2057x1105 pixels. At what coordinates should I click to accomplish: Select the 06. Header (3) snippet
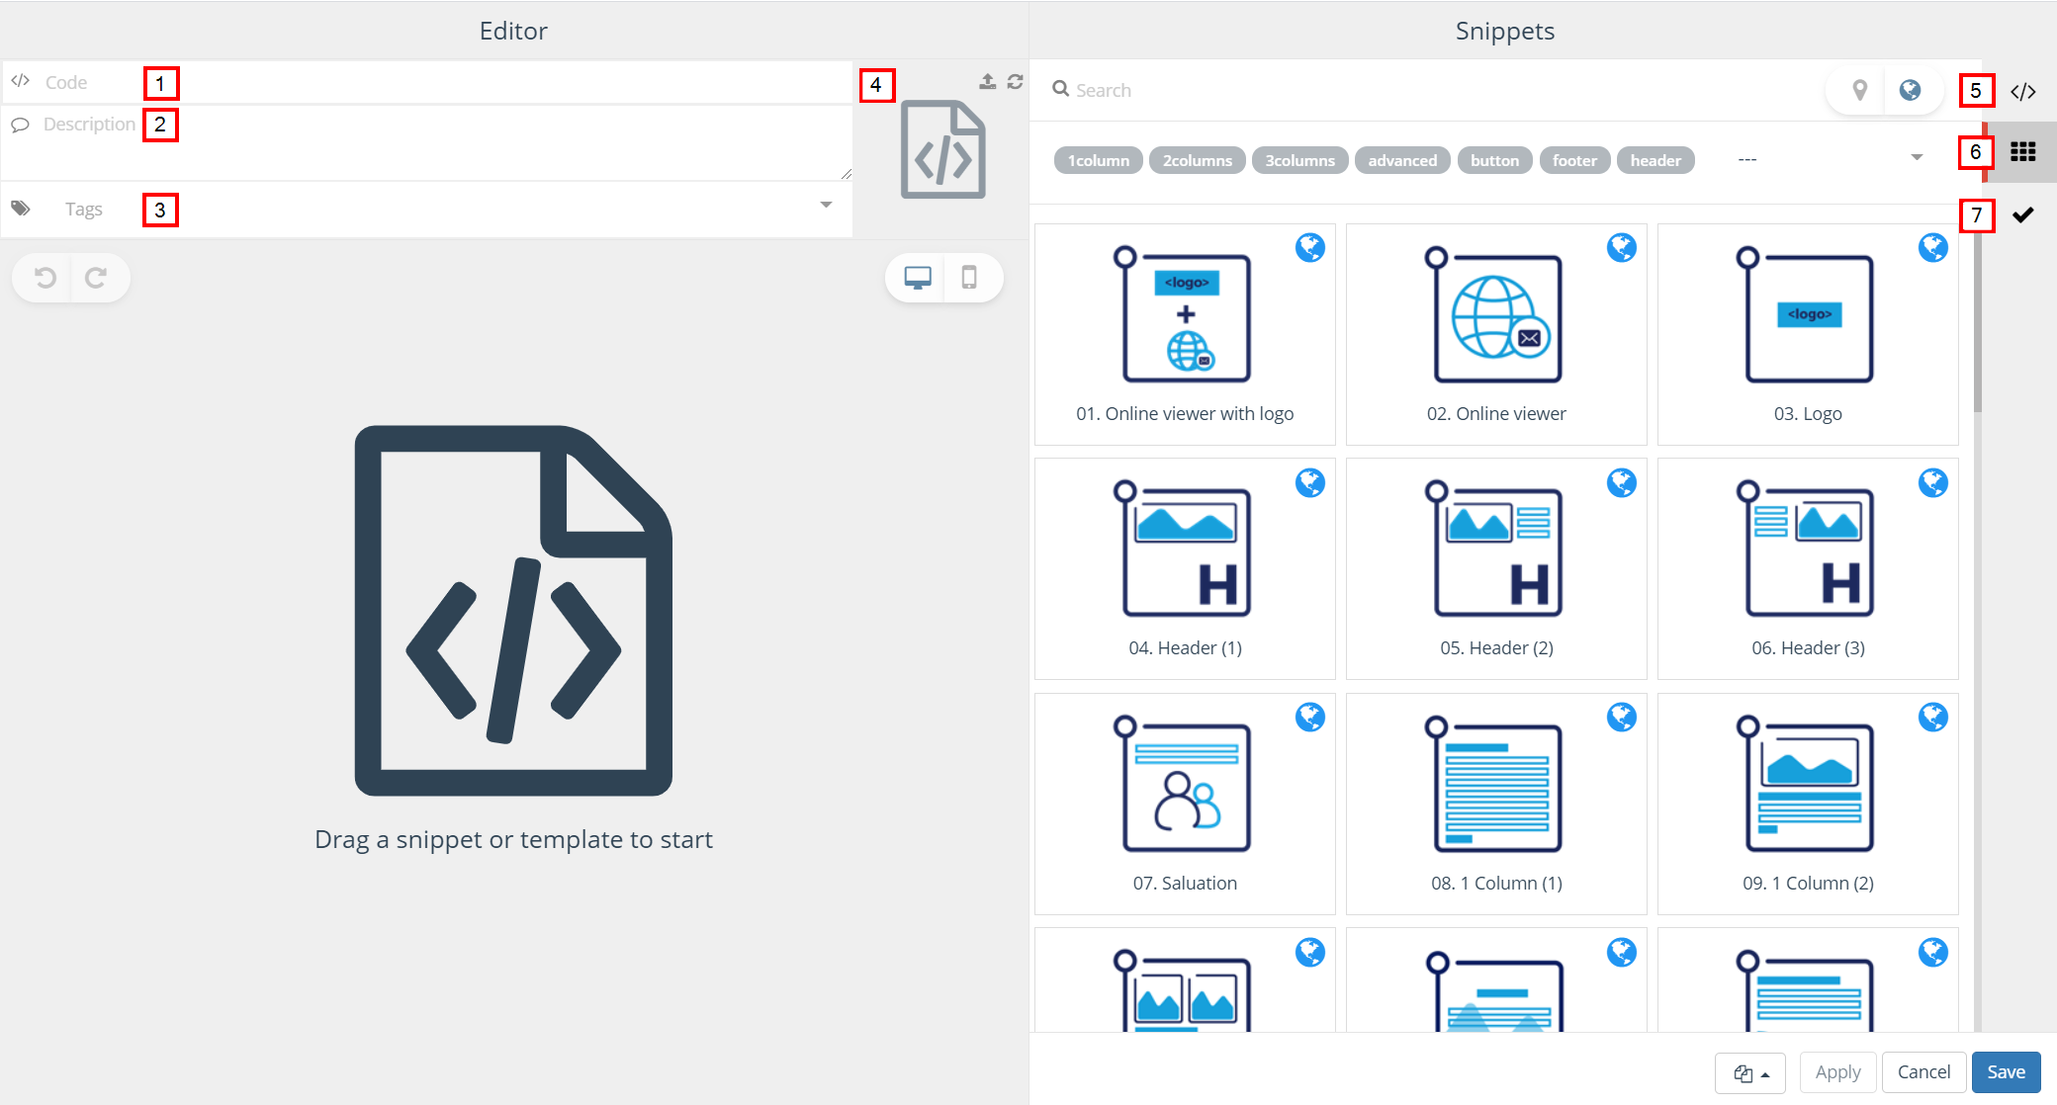coord(1808,568)
